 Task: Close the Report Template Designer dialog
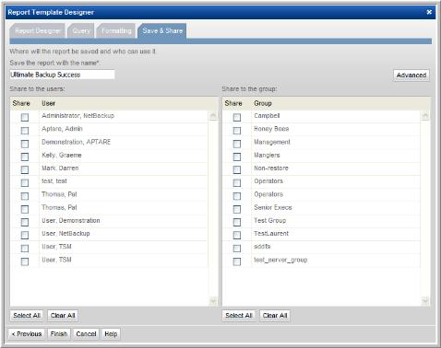[429, 12]
